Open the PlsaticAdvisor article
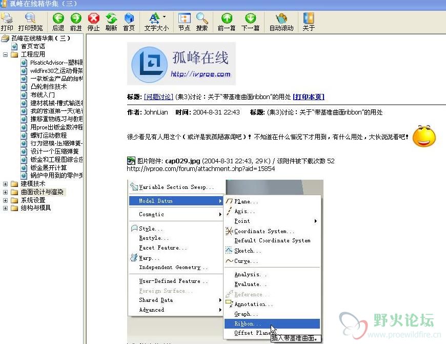 tap(56, 63)
